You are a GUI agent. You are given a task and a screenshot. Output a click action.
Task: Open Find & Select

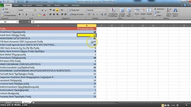click(175, 12)
